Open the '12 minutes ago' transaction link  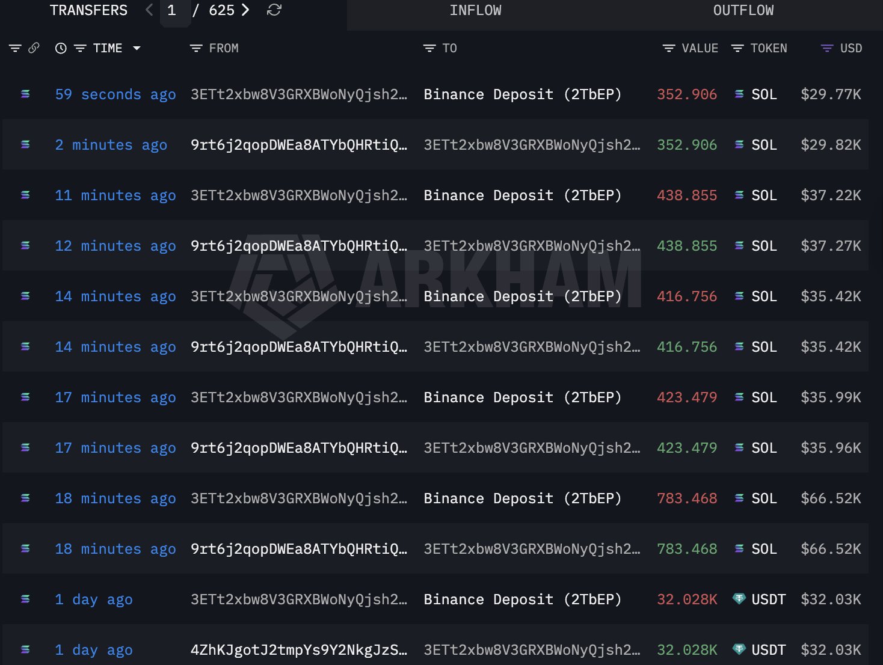coord(115,246)
